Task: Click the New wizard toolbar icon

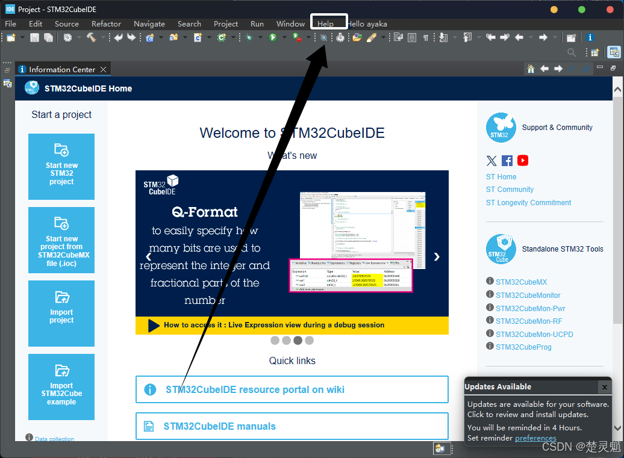Action: tap(11, 37)
